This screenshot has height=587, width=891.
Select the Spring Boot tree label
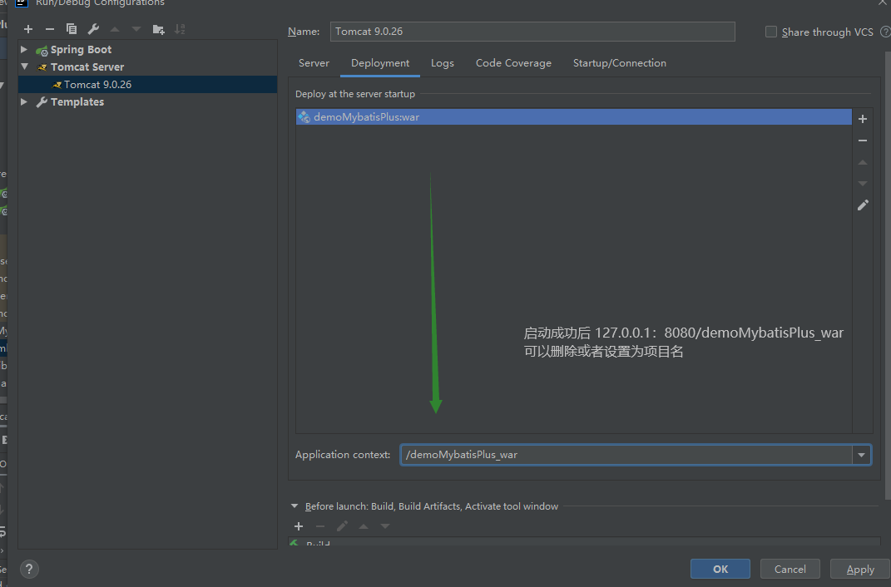(81, 49)
